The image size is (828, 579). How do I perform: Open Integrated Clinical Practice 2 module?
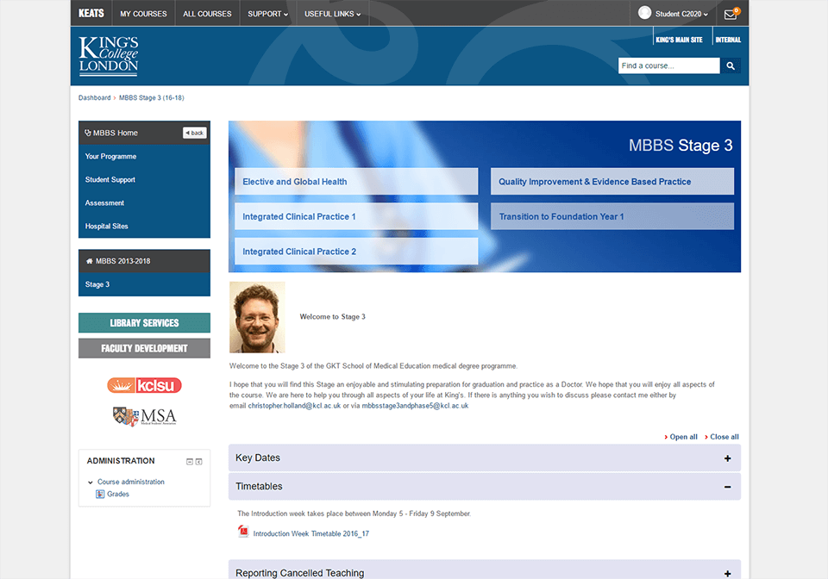356,251
